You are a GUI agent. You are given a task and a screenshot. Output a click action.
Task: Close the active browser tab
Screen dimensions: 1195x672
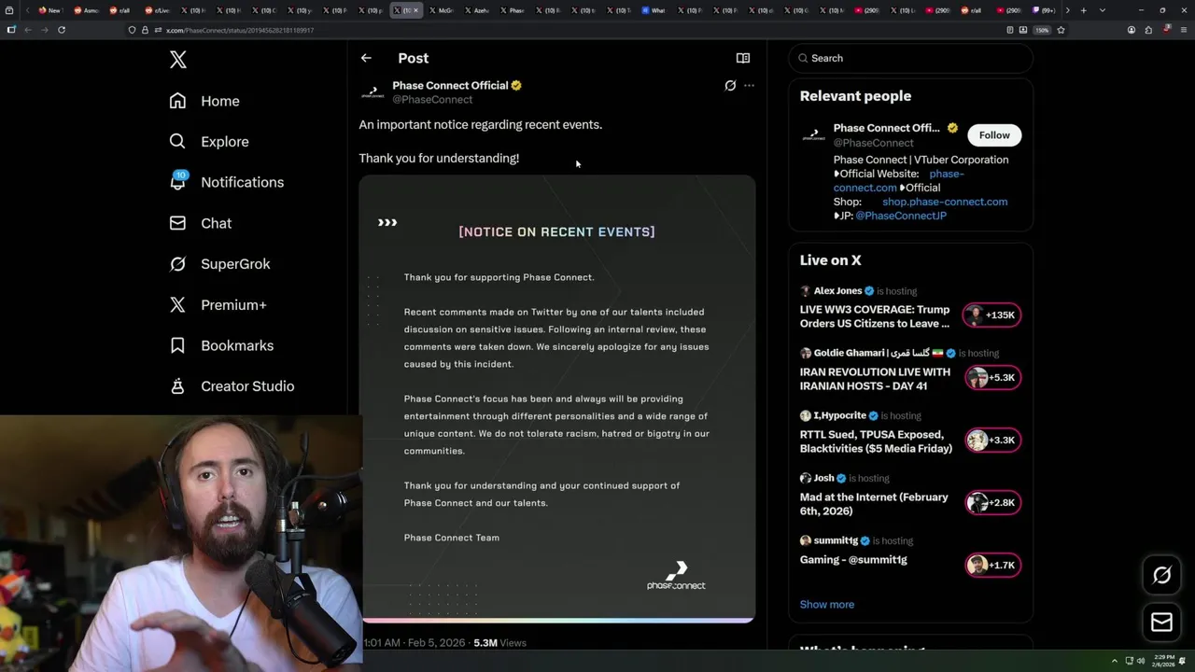(x=416, y=10)
